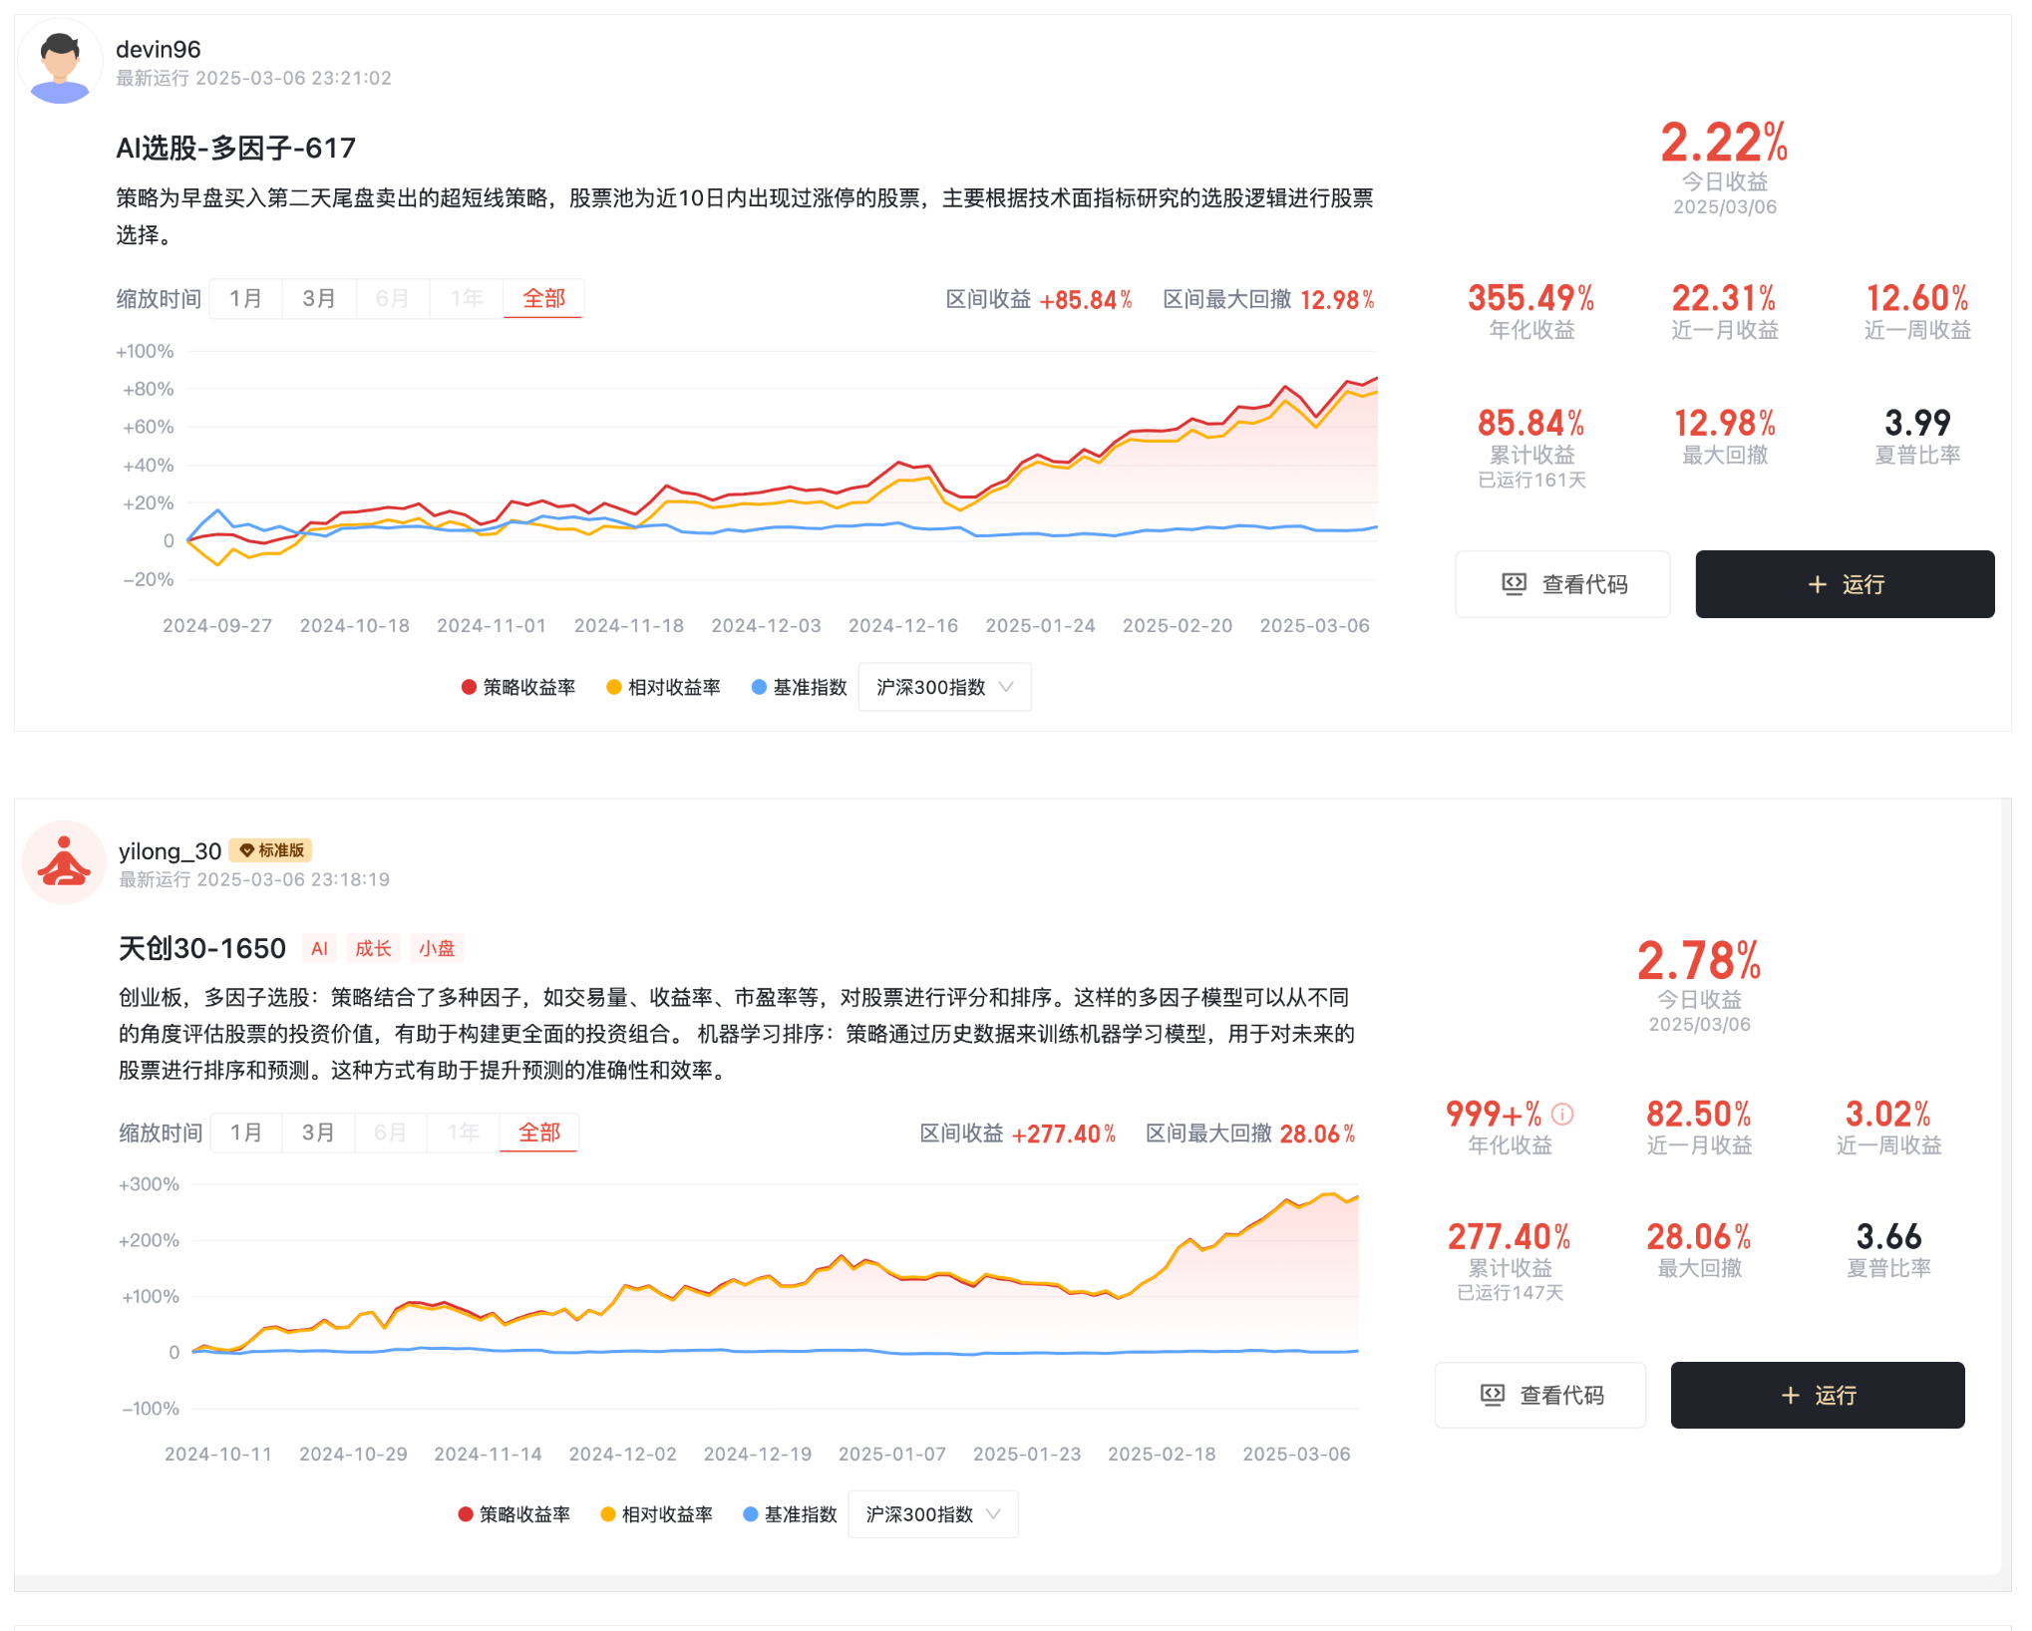This screenshot has height=1631, width=2032.
Task: Open strategy title AI选股-多因子-617
Action: 235,148
